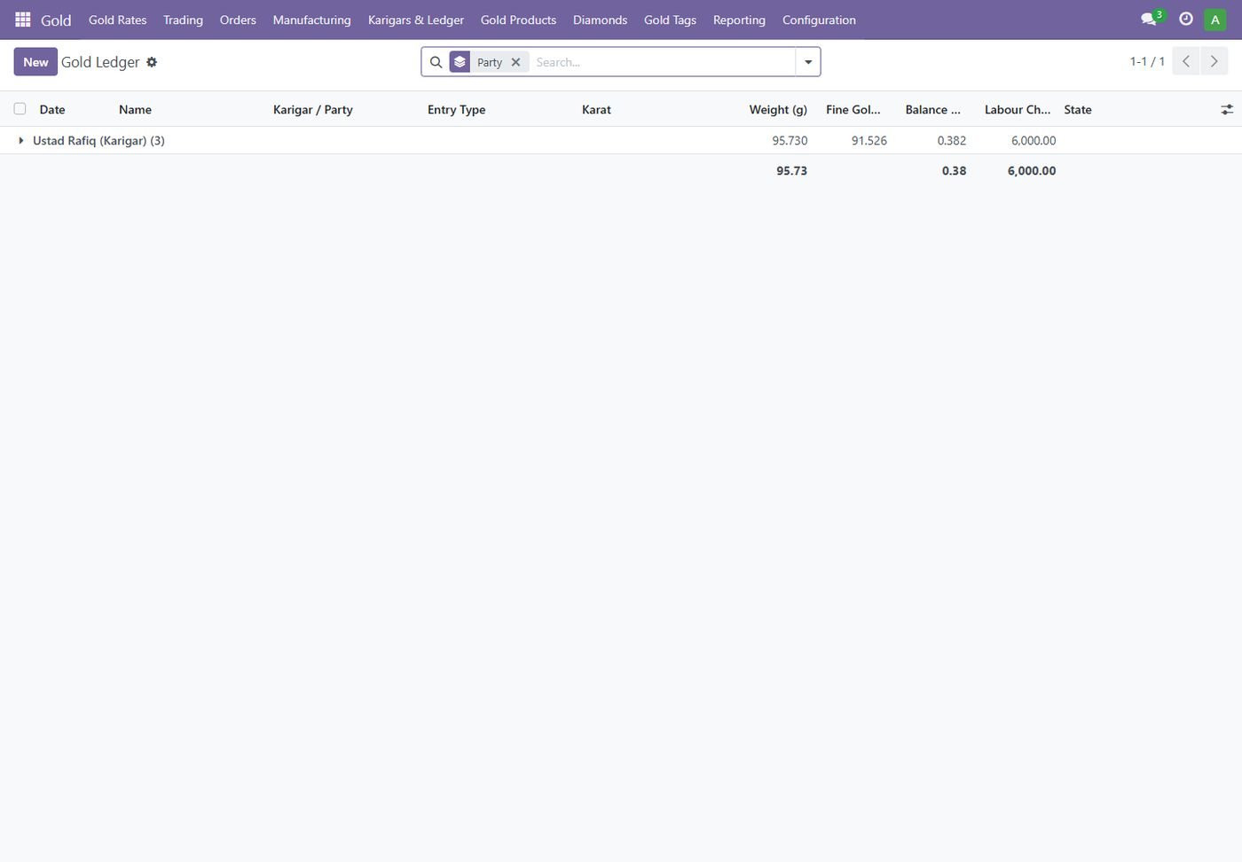Open the Configuration menu

click(819, 20)
